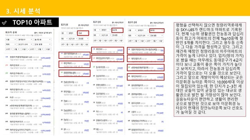Select 6위 미주 apartment in the leftmost list
Screen dimensions: 250x140
point(28,98)
